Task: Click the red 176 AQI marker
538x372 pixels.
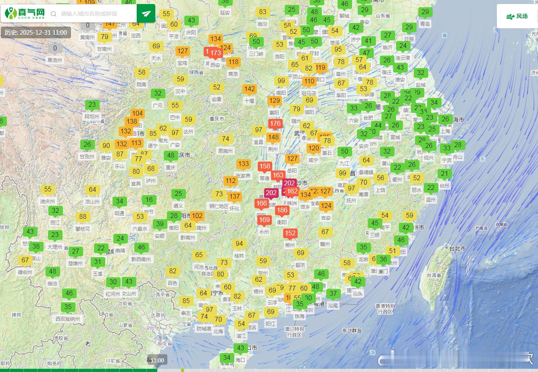Action: click(275, 124)
